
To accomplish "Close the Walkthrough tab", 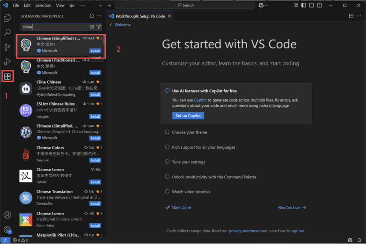I will pyautogui.click(x=170, y=16).
